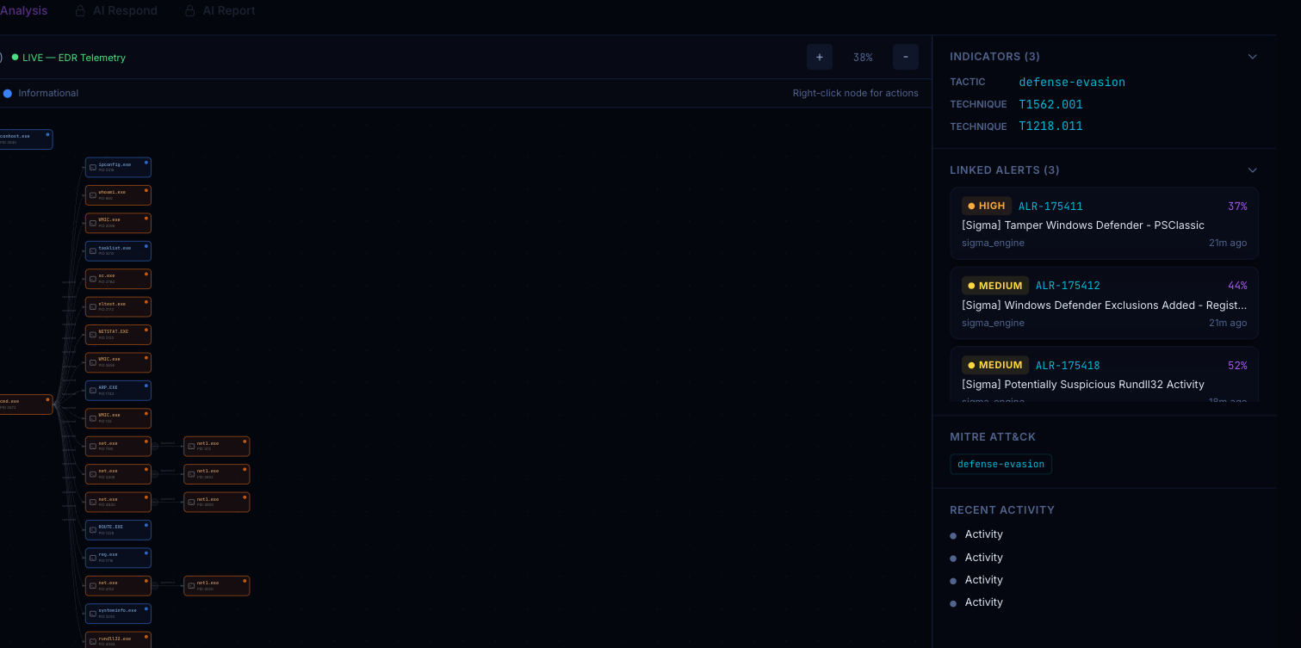Click the terminal icon on ipconfig.exe node
This screenshot has width=1301, height=648.
(x=93, y=167)
